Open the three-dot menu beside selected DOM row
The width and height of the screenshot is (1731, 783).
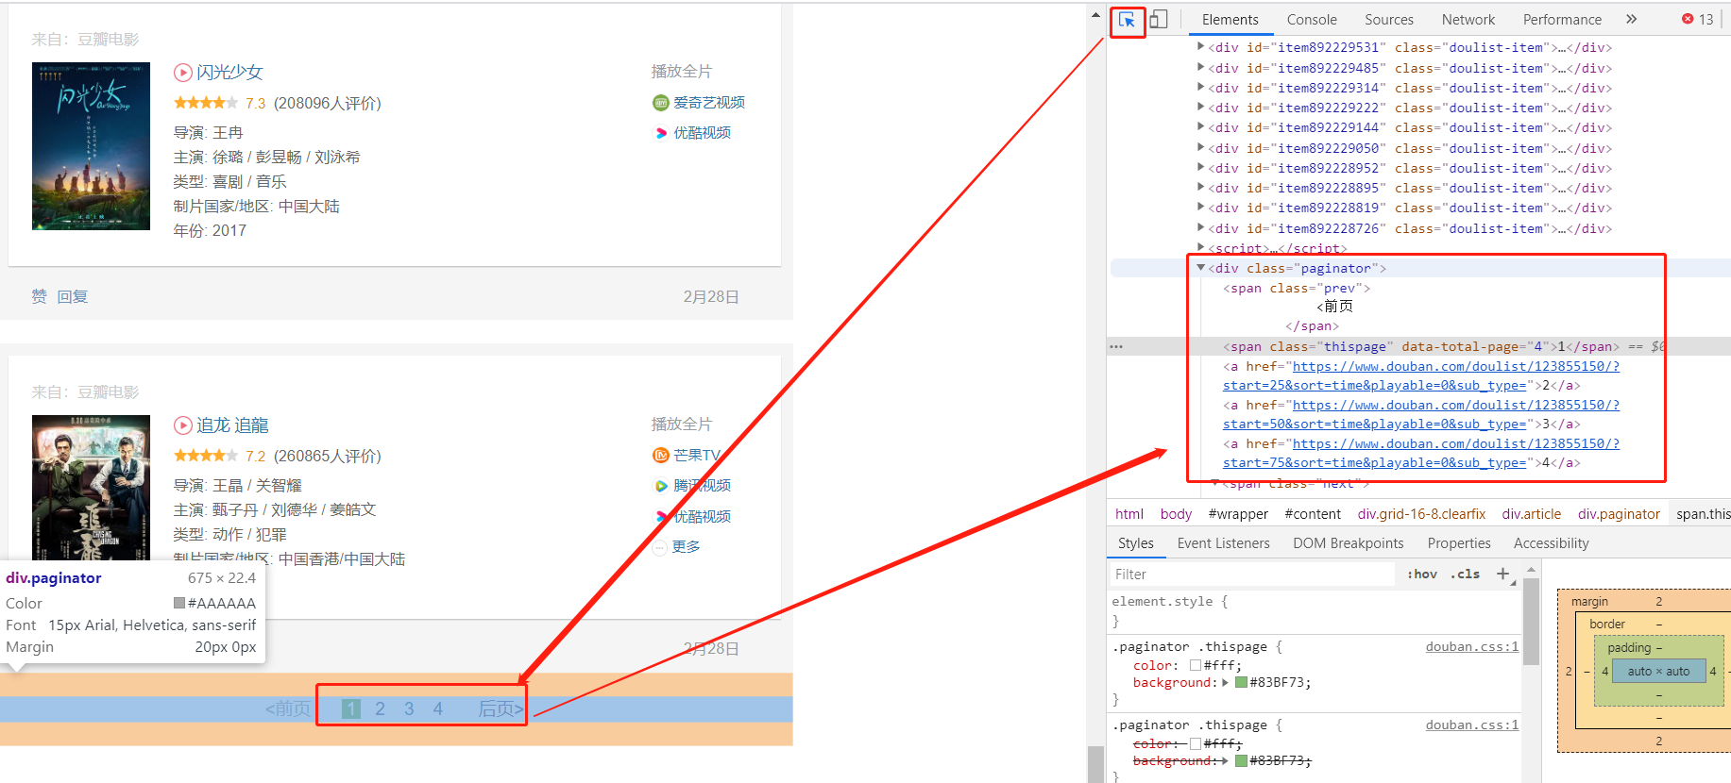[x=1116, y=346]
